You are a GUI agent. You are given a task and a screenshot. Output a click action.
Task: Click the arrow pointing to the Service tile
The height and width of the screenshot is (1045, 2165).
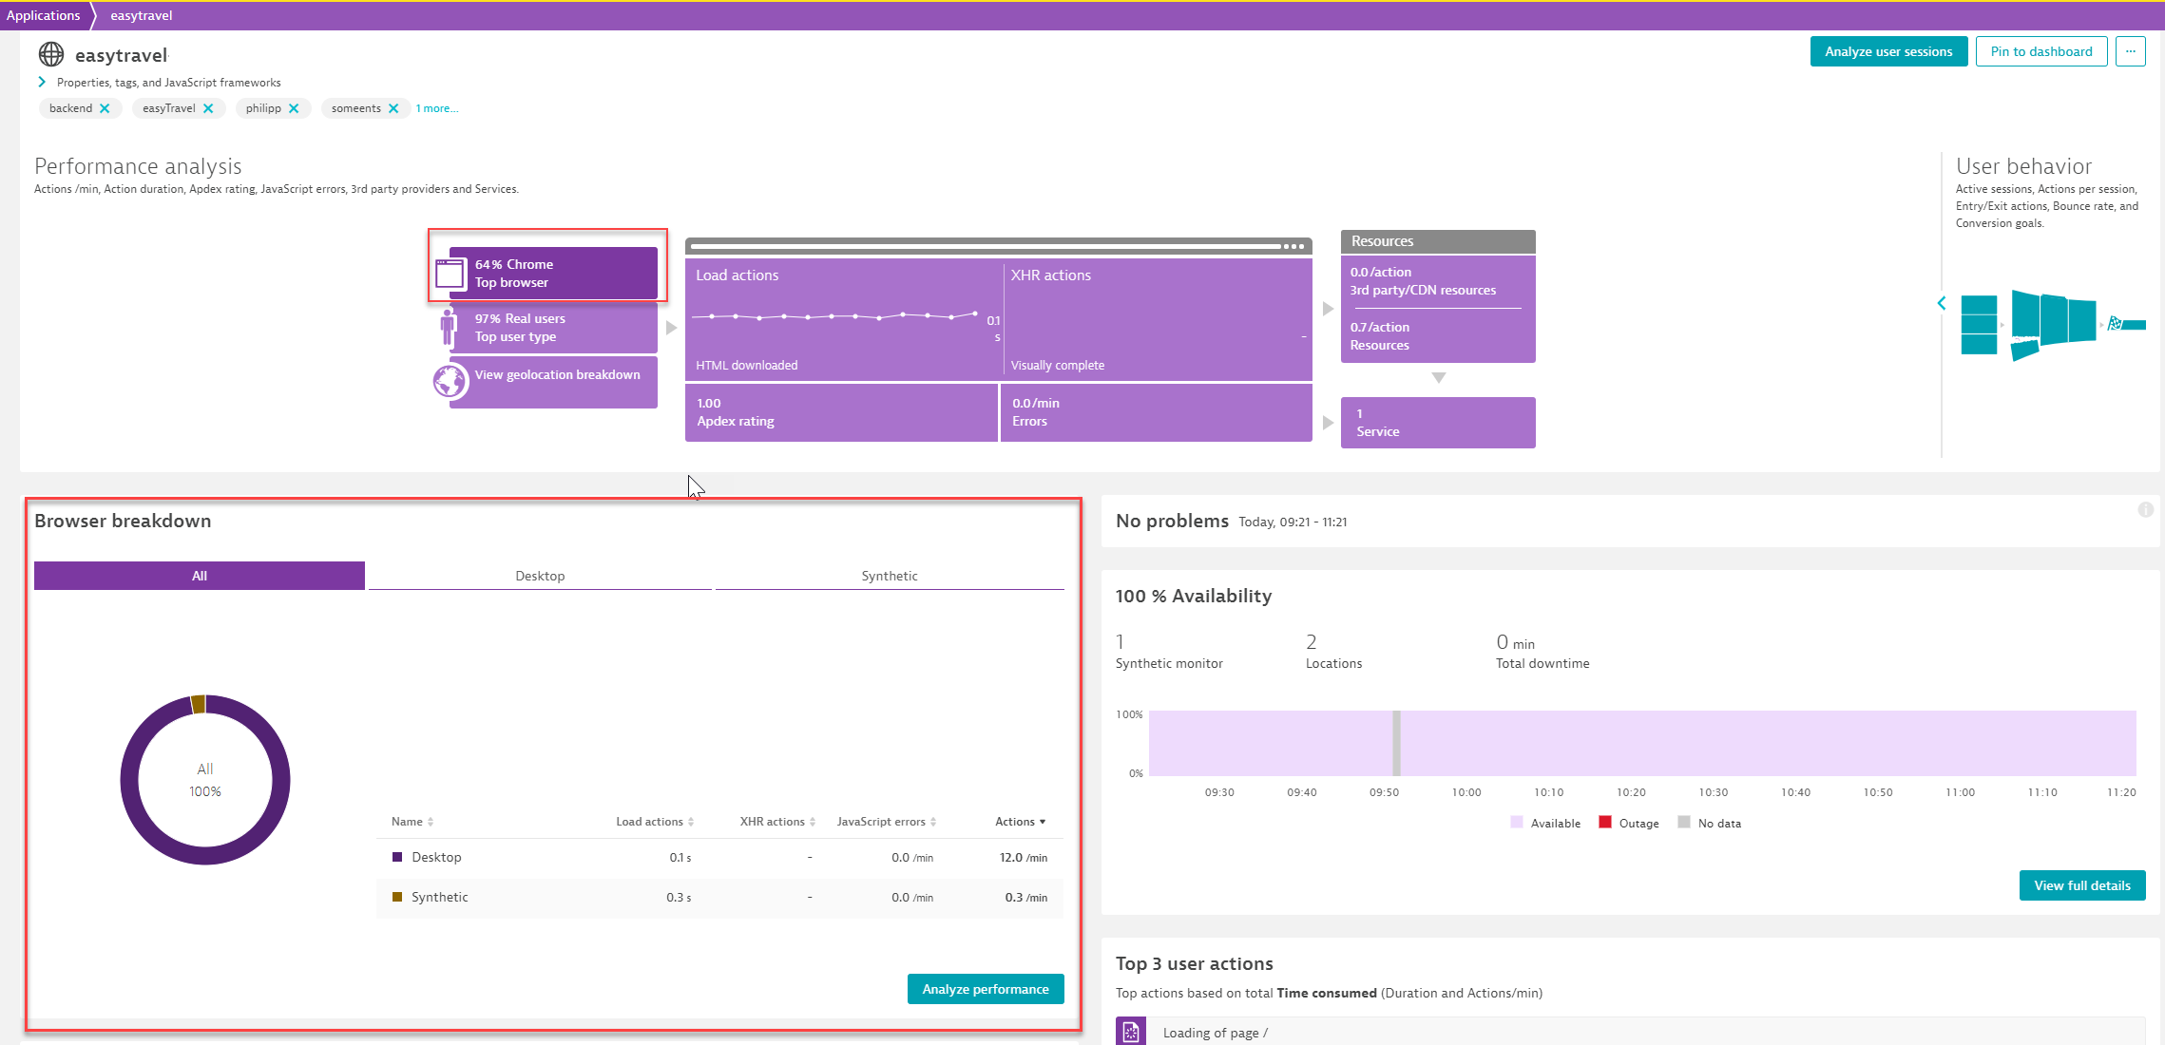[x=1328, y=423]
